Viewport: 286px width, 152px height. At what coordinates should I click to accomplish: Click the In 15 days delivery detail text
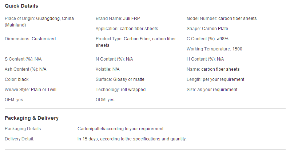[x=132, y=139]
